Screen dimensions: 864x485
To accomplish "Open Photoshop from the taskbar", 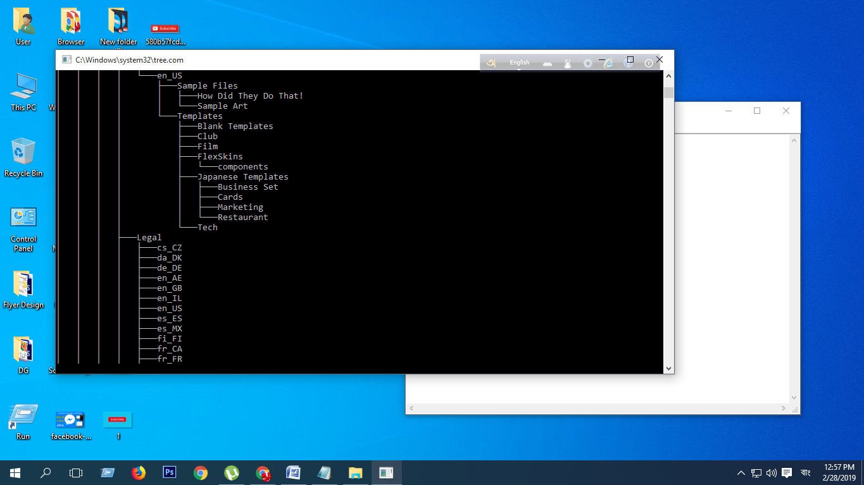I will (169, 472).
